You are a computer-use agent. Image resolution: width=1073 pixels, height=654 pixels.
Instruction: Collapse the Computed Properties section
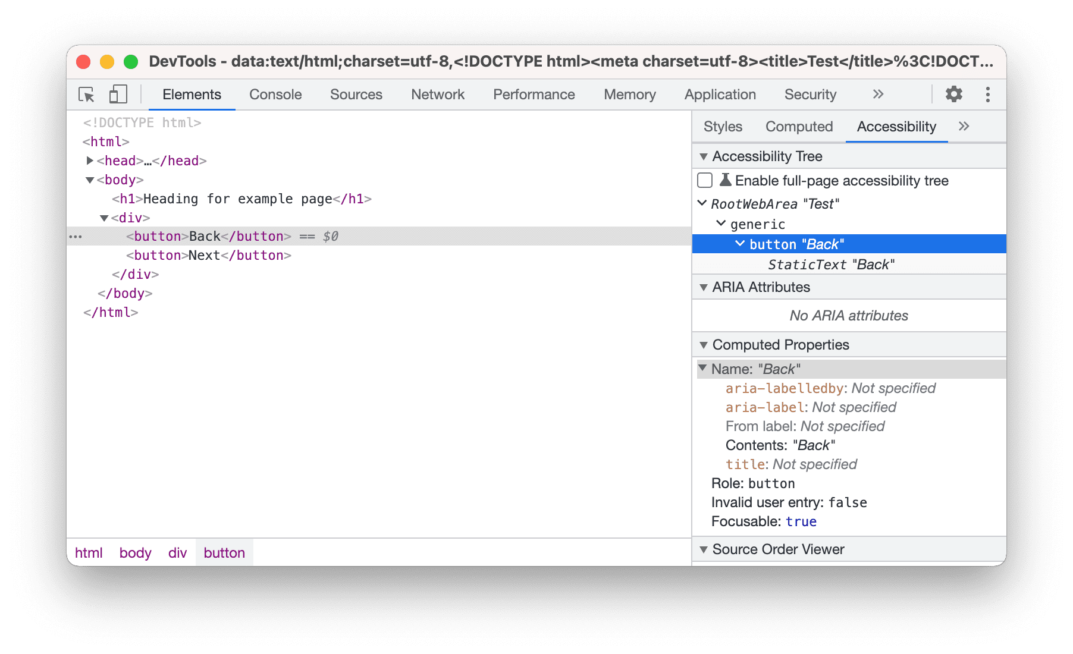pyautogui.click(x=704, y=345)
